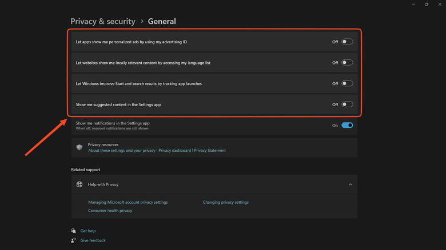Turn on locally relevant content language list toggle
The width and height of the screenshot is (446, 250).
tap(347, 63)
